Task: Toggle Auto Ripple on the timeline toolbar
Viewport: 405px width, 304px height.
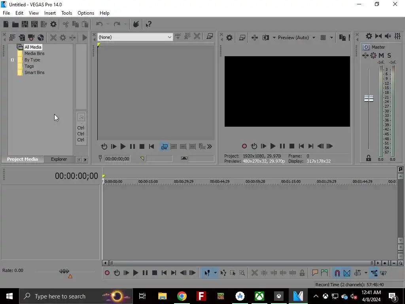Action: tap(358, 273)
